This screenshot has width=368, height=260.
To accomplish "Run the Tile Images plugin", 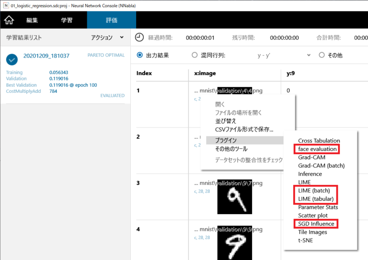I will coord(312,232).
